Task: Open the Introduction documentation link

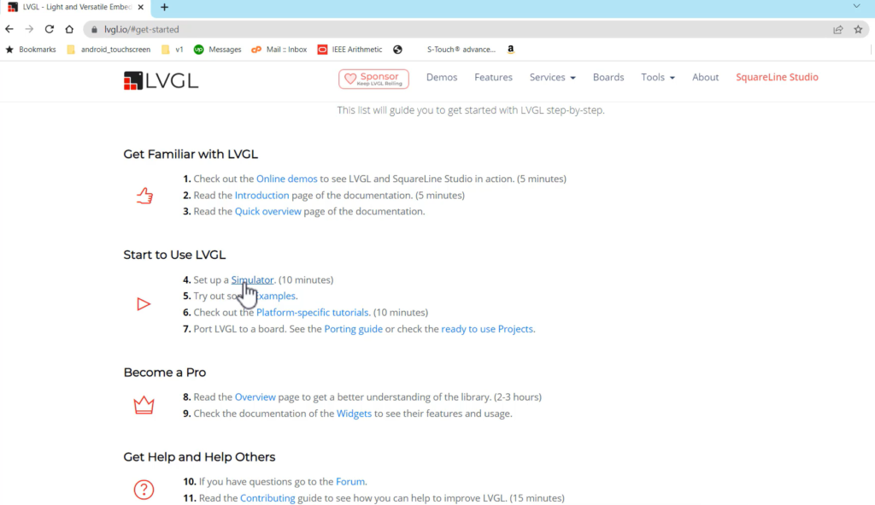Action: pyautogui.click(x=261, y=196)
